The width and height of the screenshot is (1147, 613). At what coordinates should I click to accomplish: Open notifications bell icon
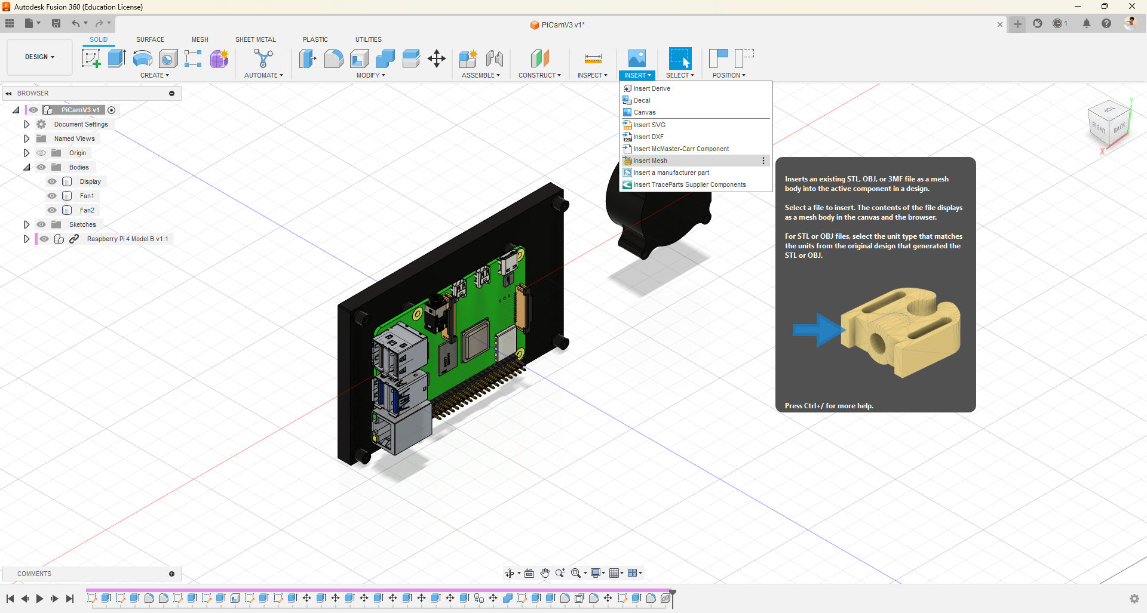click(x=1087, y=24)
